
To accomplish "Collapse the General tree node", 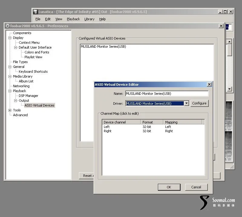I will click(10, 67).
